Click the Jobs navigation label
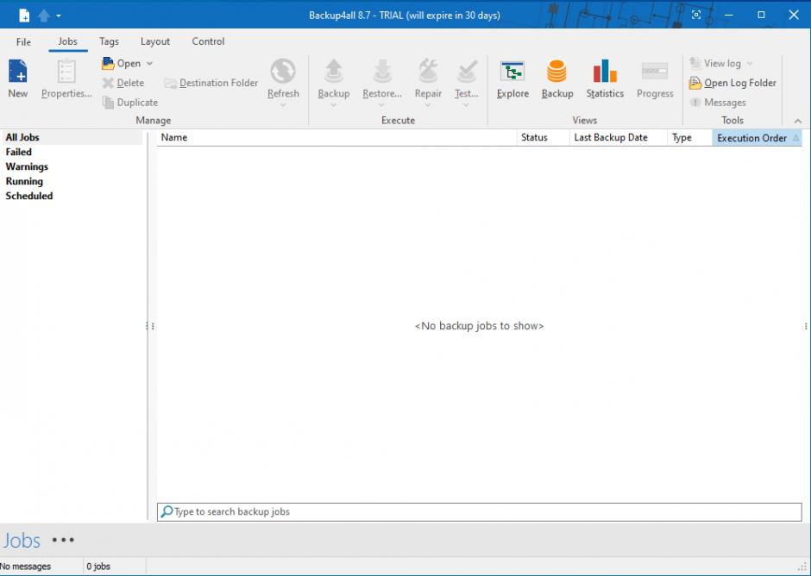This screenshot has height=576, width=811. point(22,541)
